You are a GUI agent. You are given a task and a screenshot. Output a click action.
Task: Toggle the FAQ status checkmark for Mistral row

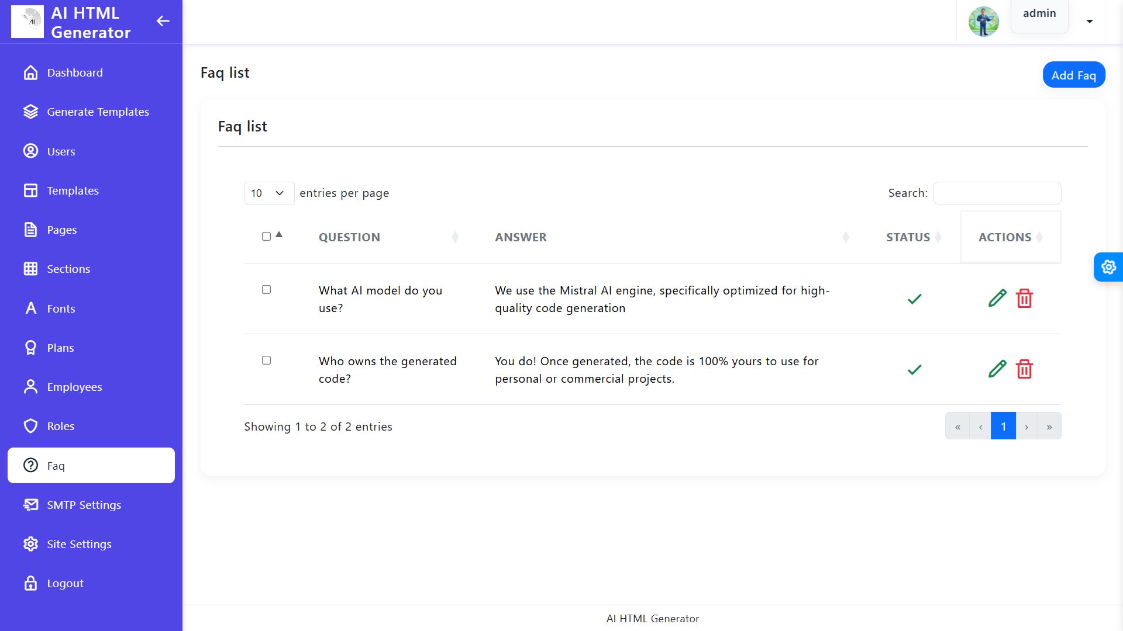click(914, 299)
